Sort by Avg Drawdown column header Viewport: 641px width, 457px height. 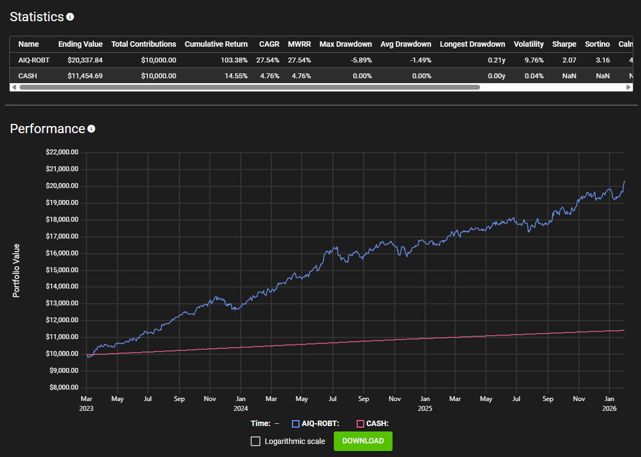click(x=406, y=44)
